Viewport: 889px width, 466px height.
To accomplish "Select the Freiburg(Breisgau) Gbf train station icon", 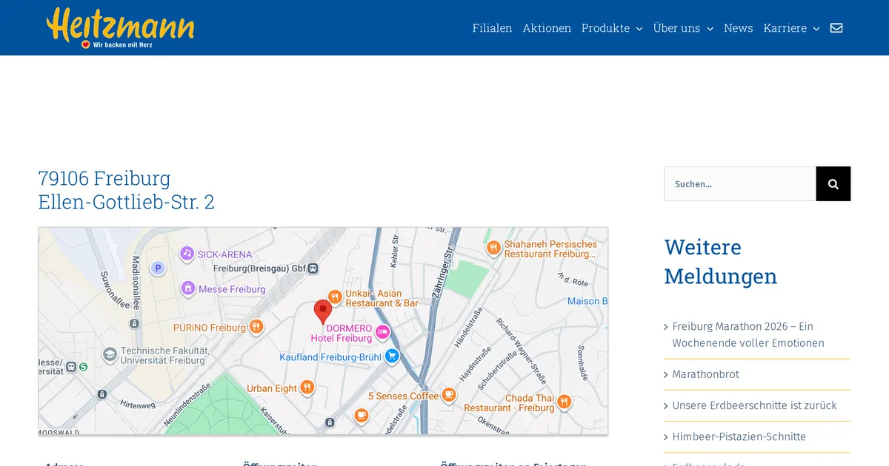I will pos(313,269).
